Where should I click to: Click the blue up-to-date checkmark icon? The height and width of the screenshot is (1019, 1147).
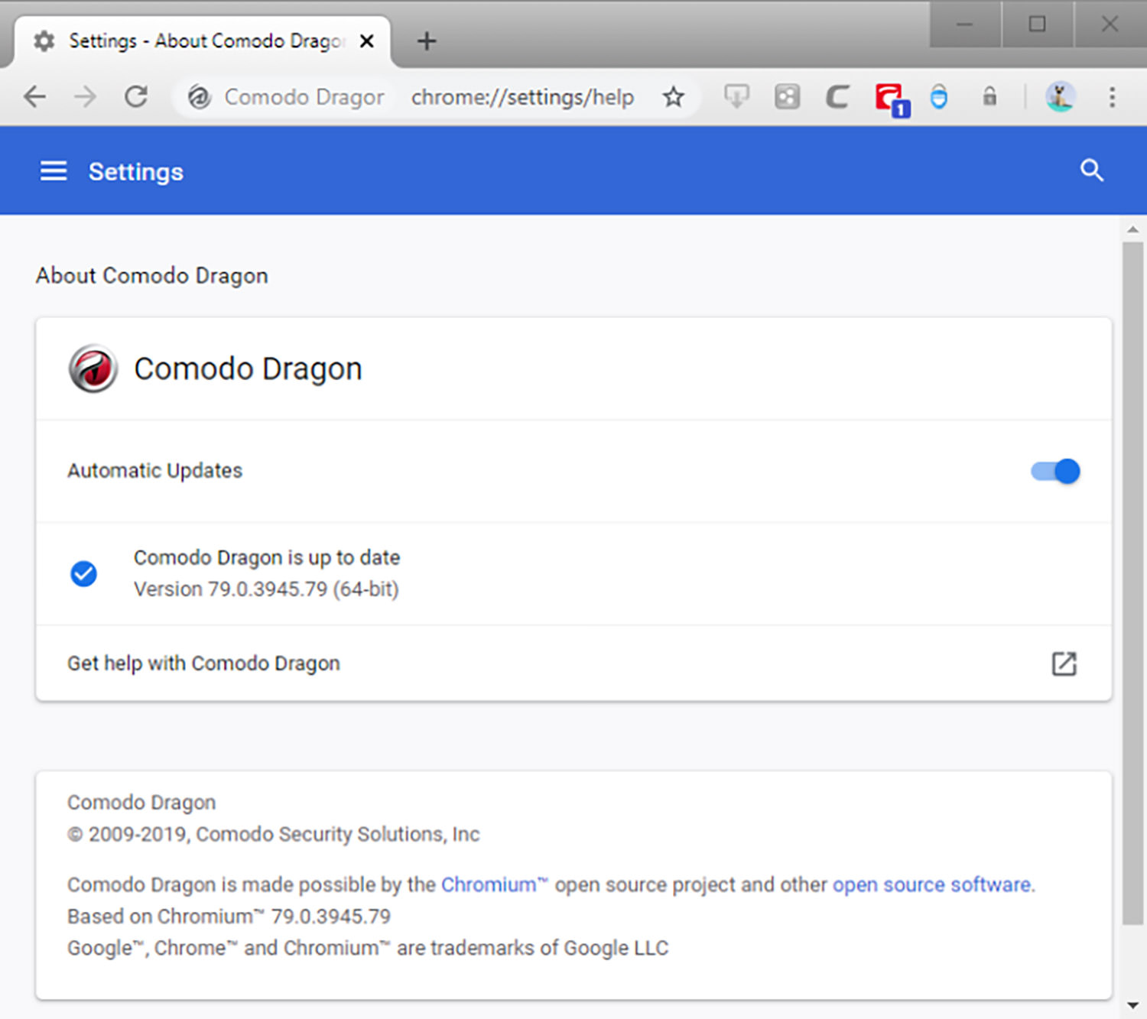pyautogui.click(x=83, y=573)
